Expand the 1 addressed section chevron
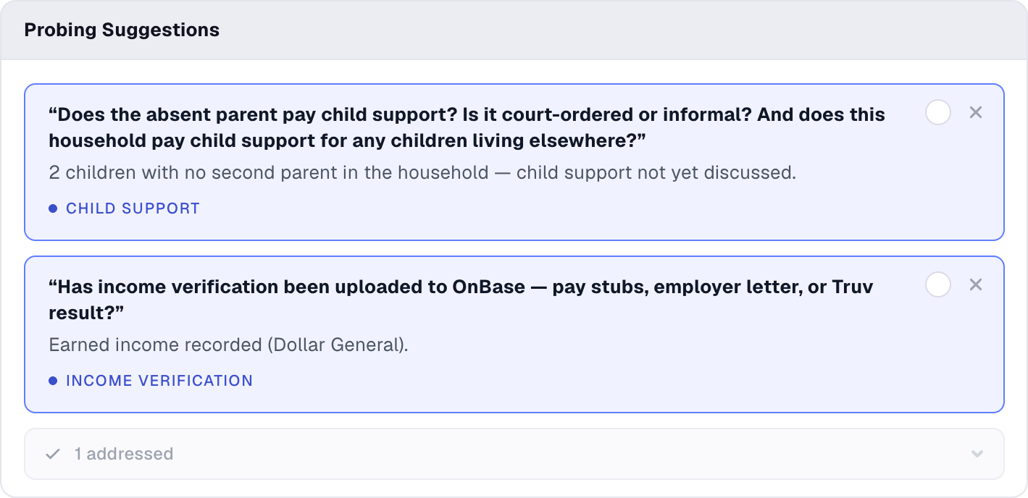This screenshot has width=1028, height=498. pyautogui.click(x=977, y=454)
